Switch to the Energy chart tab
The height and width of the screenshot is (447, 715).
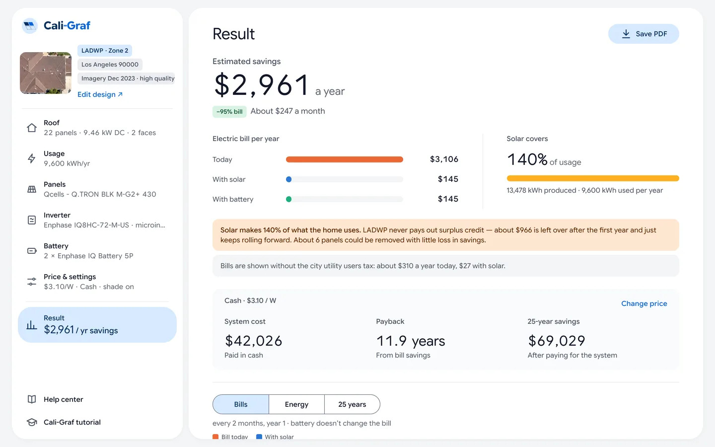pos(296,404)
